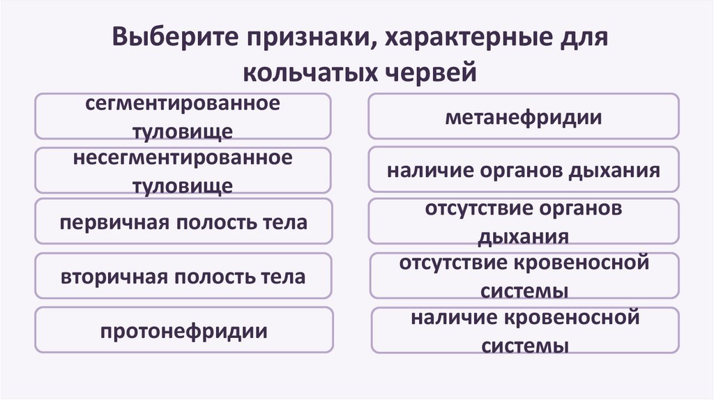Viewport: 714px width, 400px height.
Task: Mark the segmented body answer as chosen
Action: pos(183,116)
